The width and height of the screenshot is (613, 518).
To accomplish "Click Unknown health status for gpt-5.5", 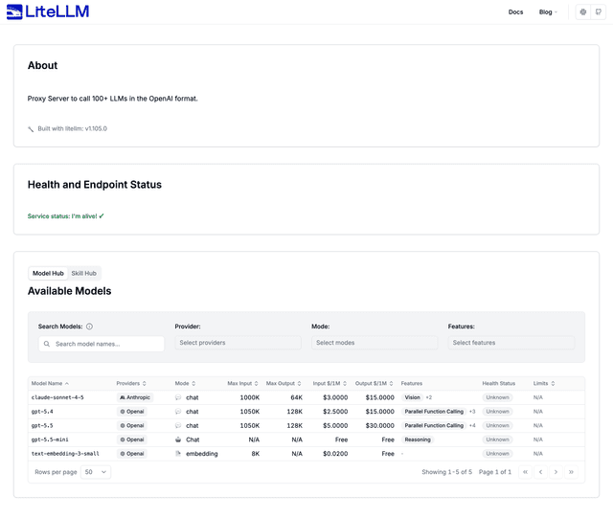I will coord(497,426).
